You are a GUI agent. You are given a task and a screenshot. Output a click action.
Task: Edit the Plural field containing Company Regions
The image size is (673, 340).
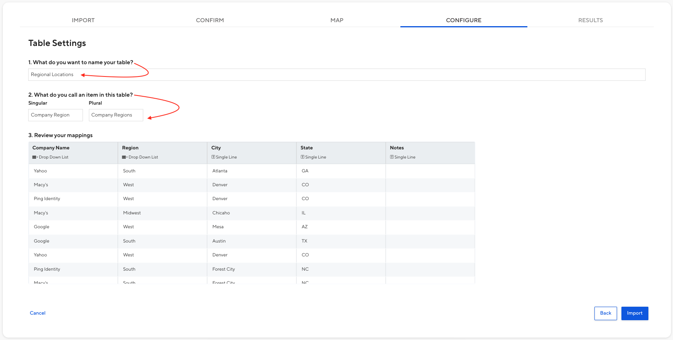[116, 115]
